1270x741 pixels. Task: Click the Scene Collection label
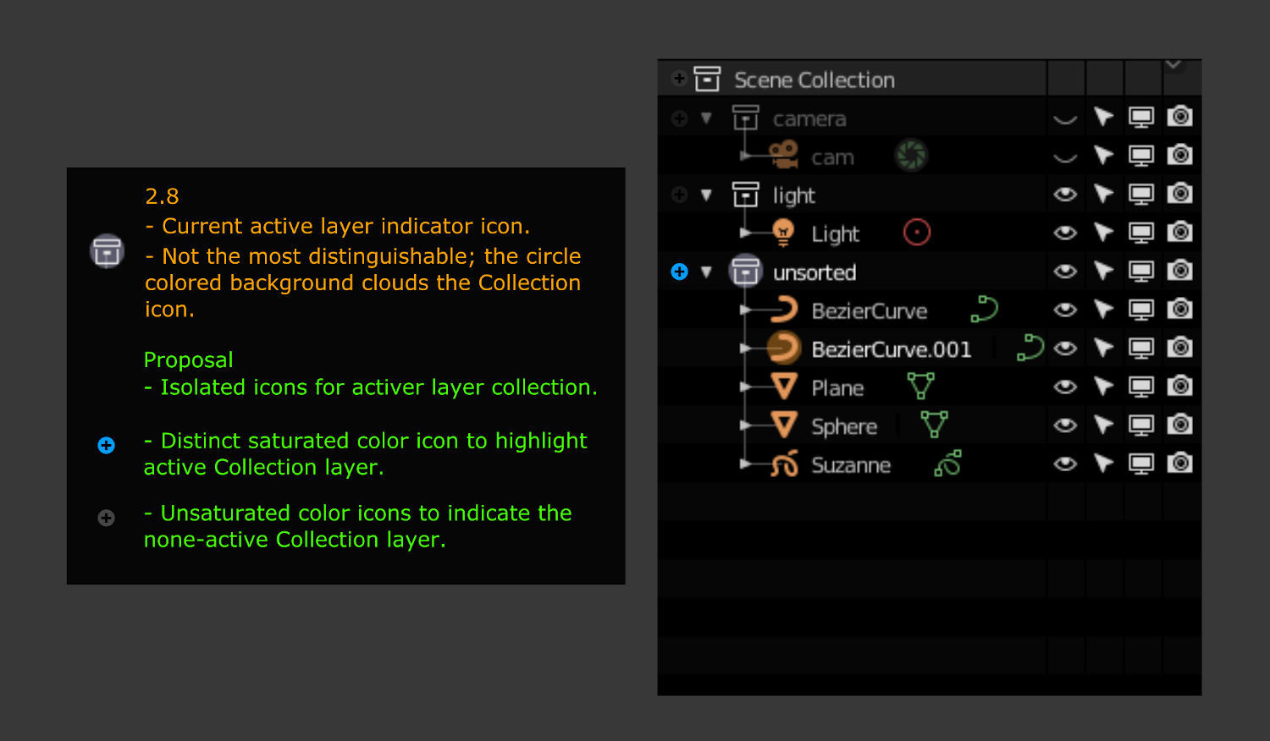pyautogui.click(x=814, y=80)
